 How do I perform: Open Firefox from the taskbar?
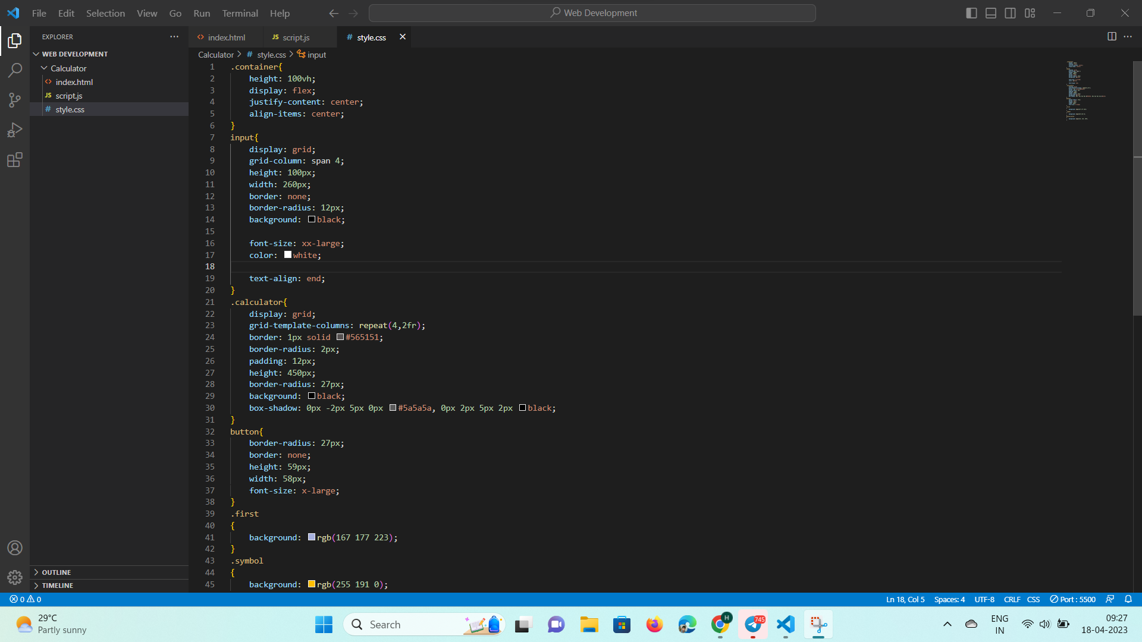point(654,625)
